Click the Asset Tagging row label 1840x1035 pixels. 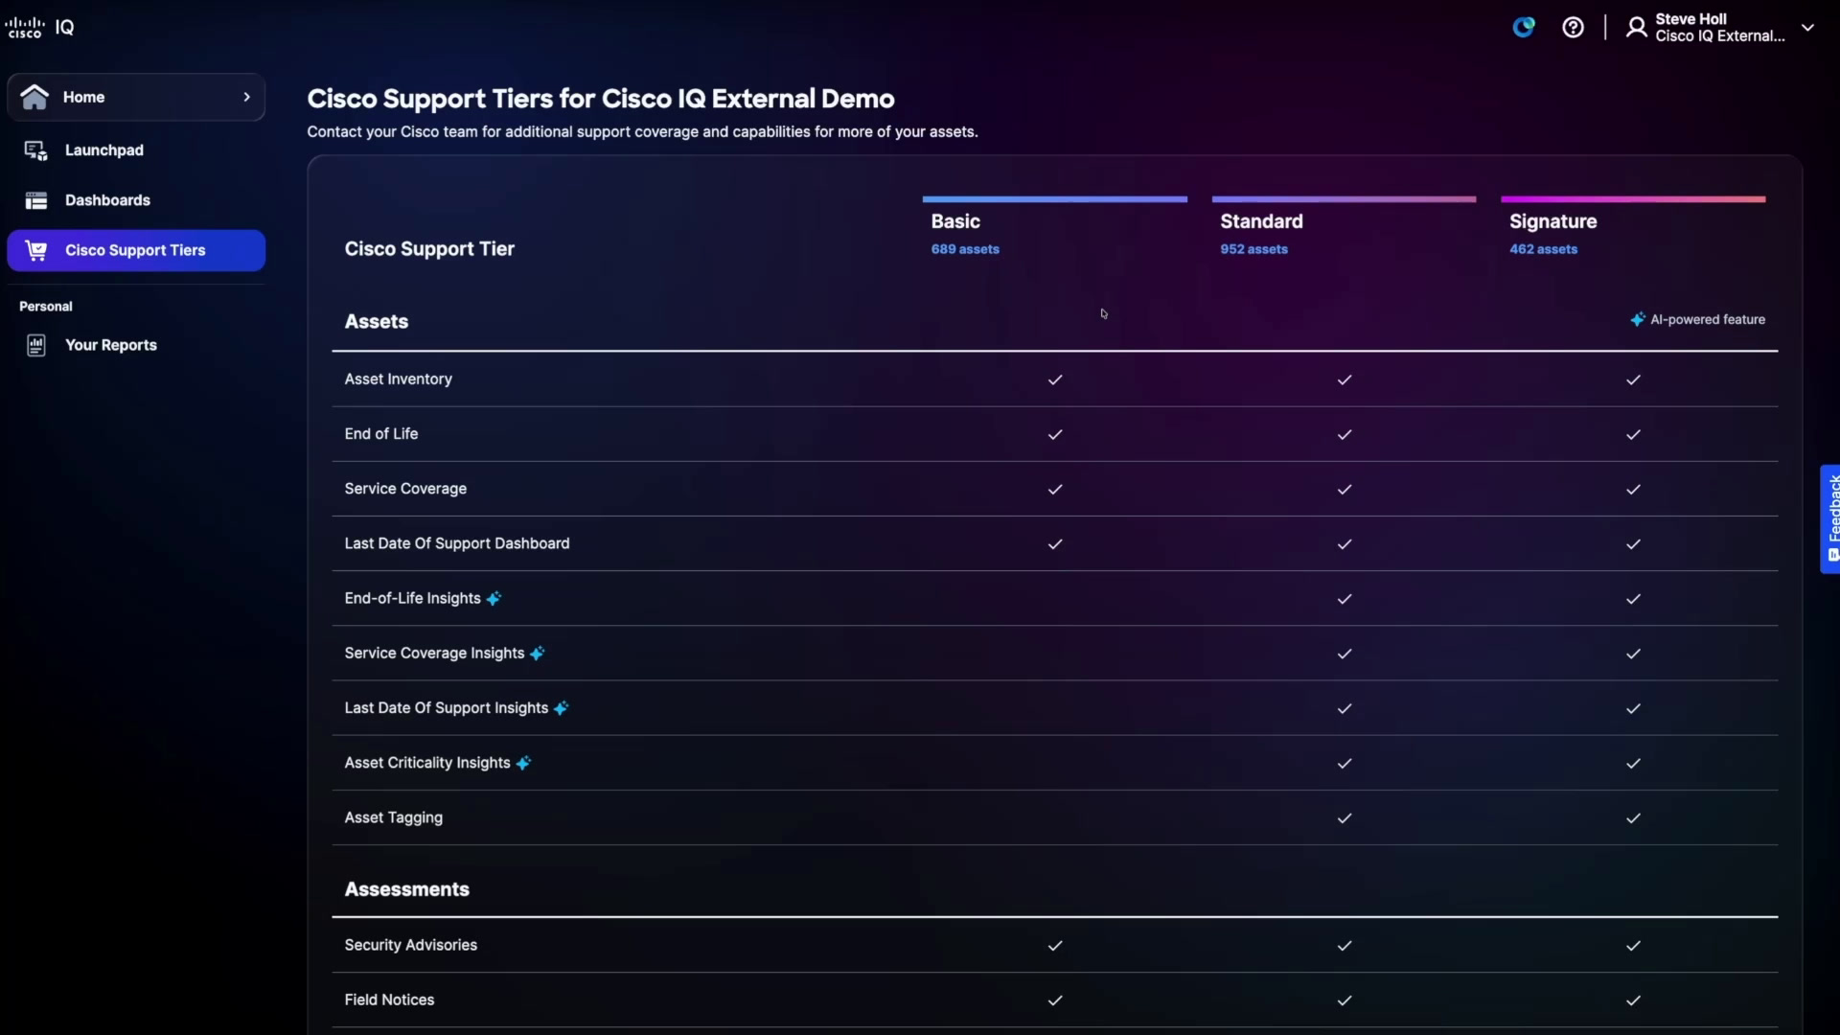tap(393, 817)
